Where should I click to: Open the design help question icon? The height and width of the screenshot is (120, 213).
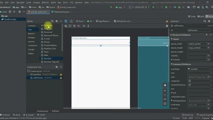pos(167,26)
